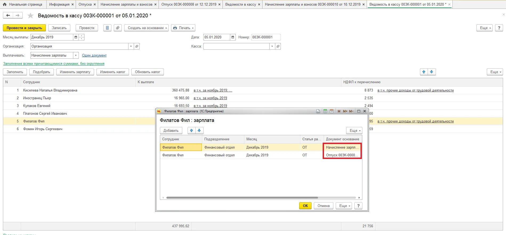The height and width of the screenshot is (235, 506).
Task: Close the Ведомости в кассу tab
Action: (x=259, y=5)
